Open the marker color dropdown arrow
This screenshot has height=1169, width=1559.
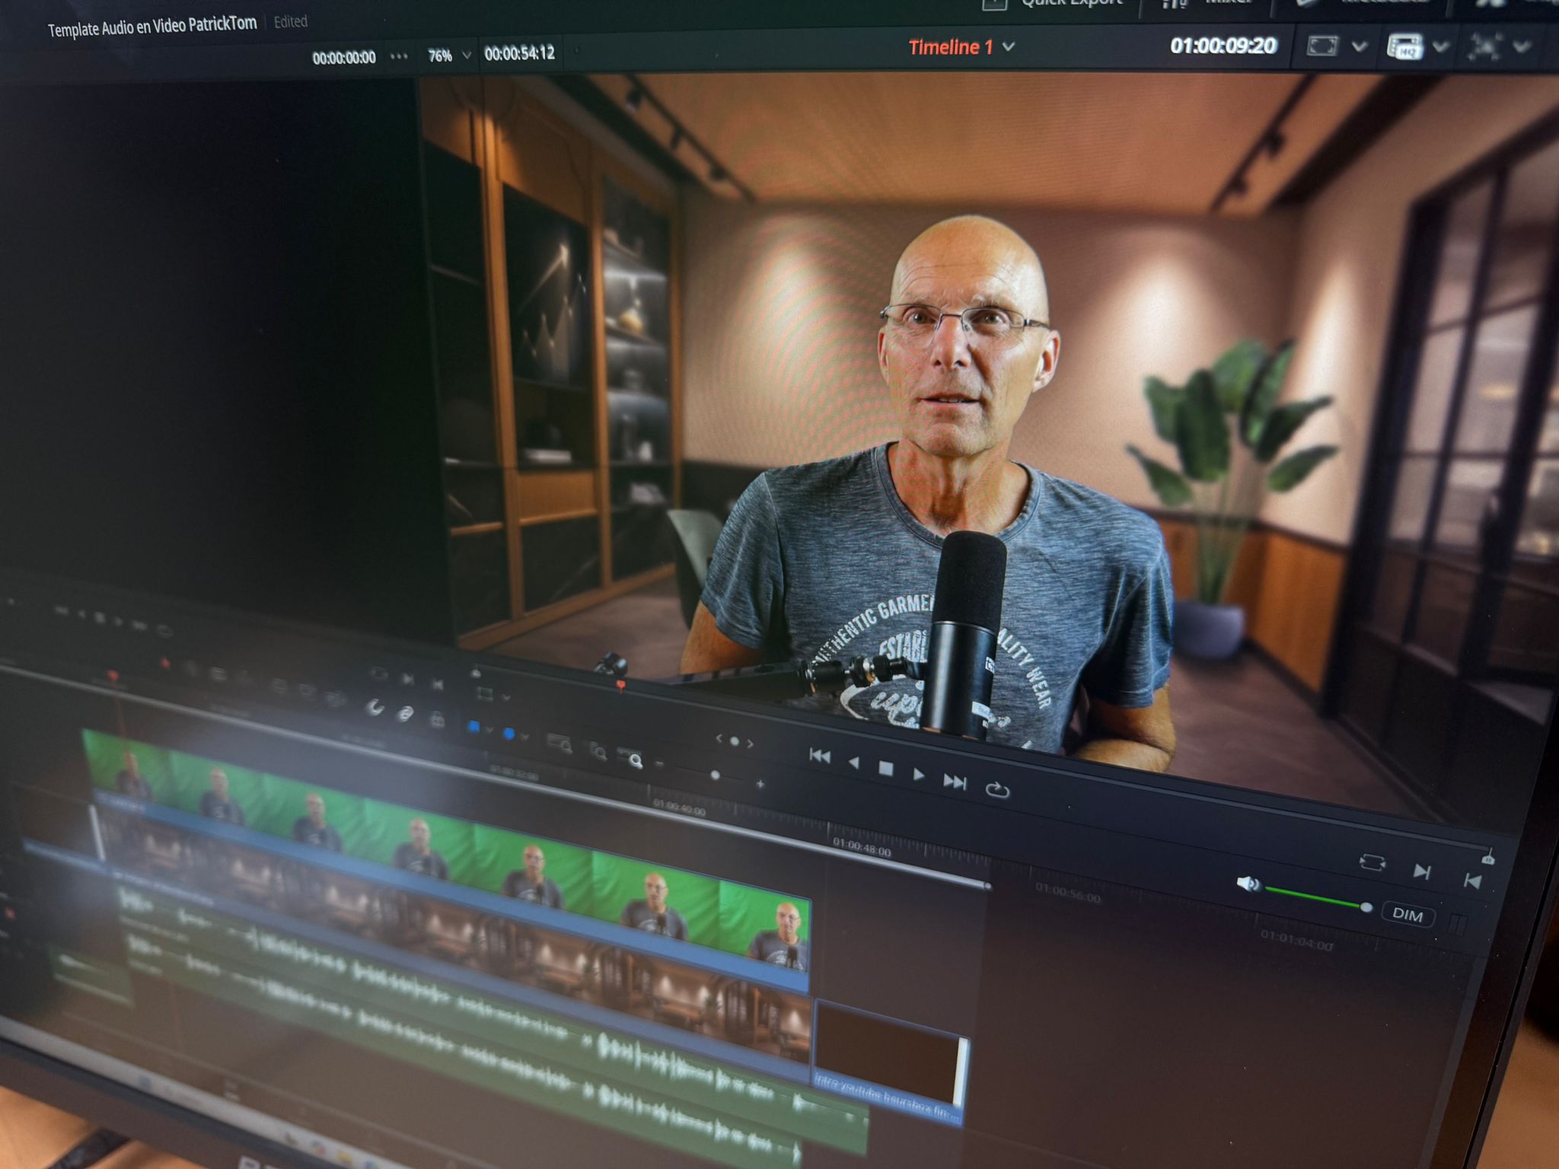[x=524, y=737]
